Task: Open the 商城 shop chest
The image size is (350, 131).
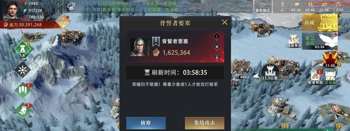Action: 320,23
